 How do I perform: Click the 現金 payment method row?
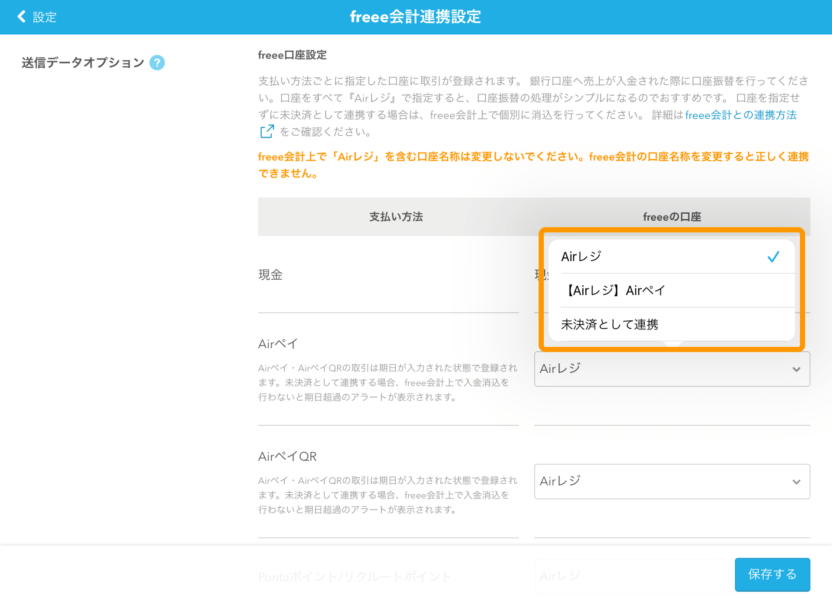click(270, 274)
